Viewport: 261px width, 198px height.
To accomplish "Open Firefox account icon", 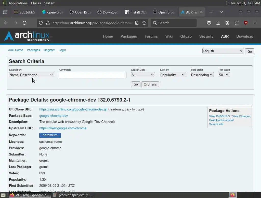I will (227, 23).
